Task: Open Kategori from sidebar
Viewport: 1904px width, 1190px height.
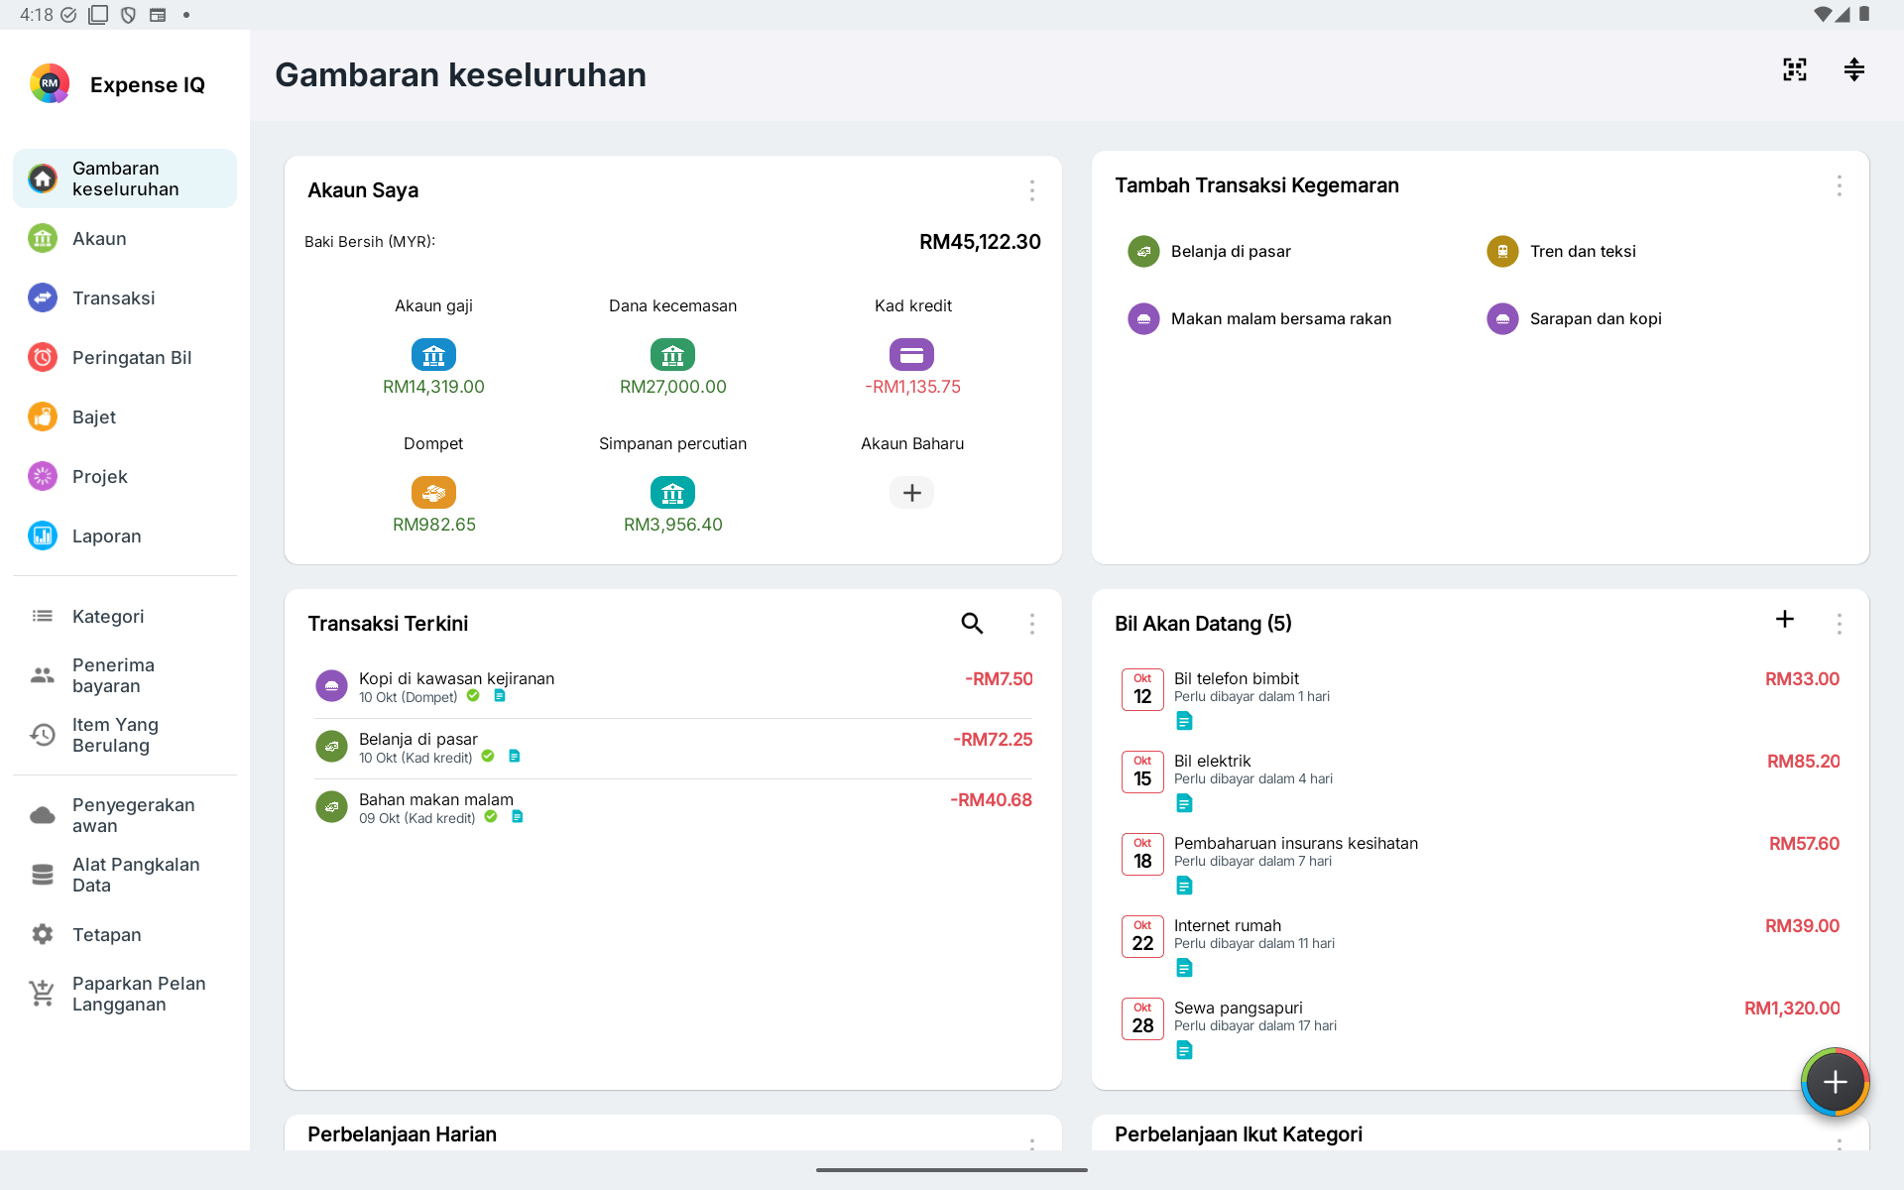Action: click(125, 616)
